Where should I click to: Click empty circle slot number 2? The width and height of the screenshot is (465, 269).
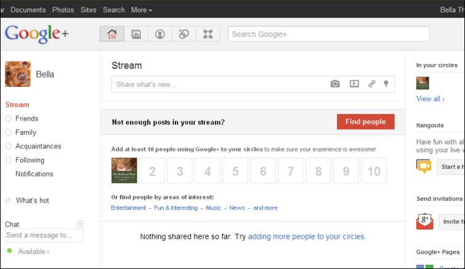(152, 171)
